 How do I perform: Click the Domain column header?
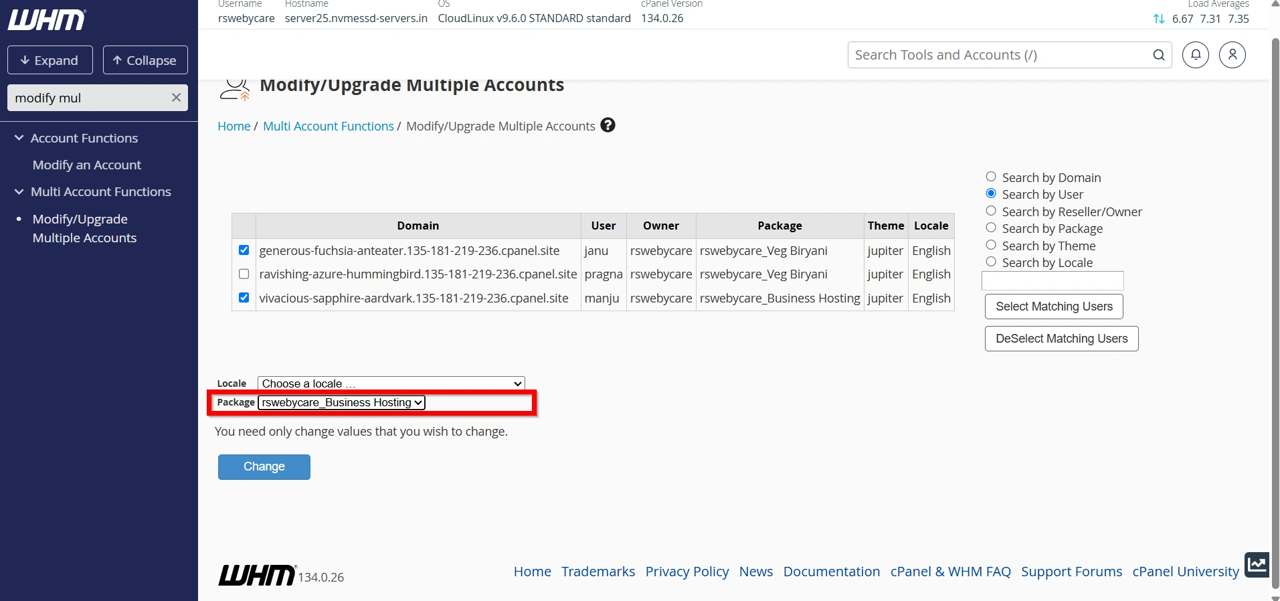tap(418, 226)
